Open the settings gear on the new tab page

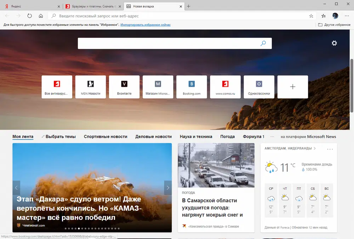point(334,43)
